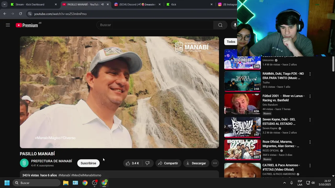Open options menu for RAMMA Duki video
This screenshot has width=335, height=188.
click(310, 74)
